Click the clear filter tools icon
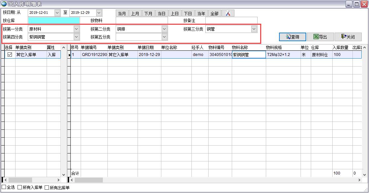This screenshot has height=193, width=369. coord(228,13)
